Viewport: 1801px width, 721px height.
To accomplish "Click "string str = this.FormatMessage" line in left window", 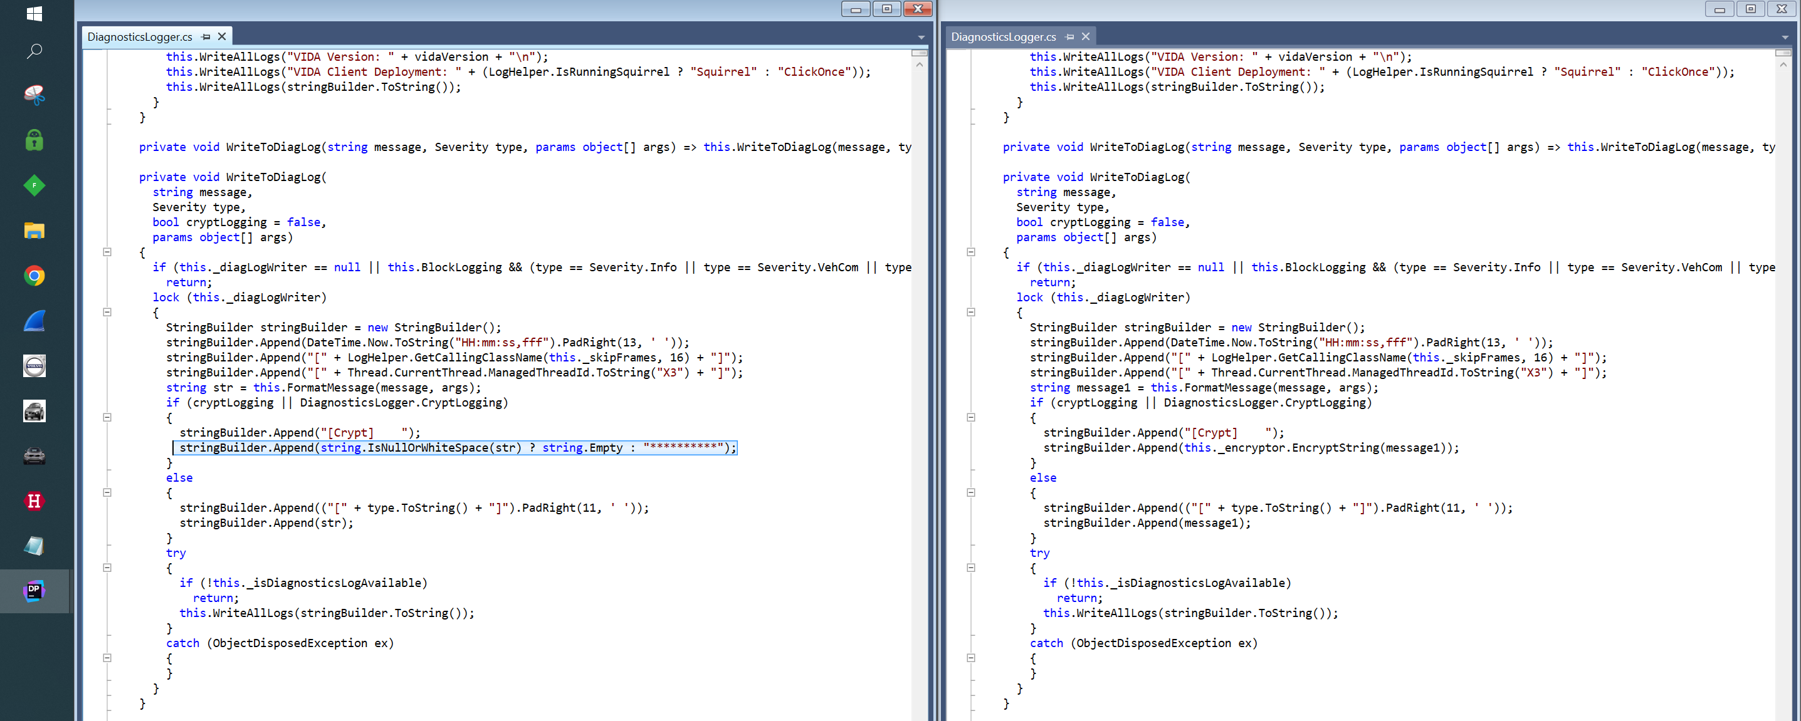I will tap(323, 388).
